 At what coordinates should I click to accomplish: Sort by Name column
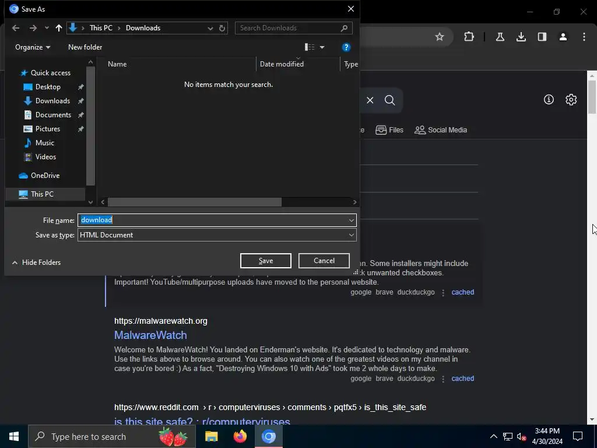(x=117, y=64)
